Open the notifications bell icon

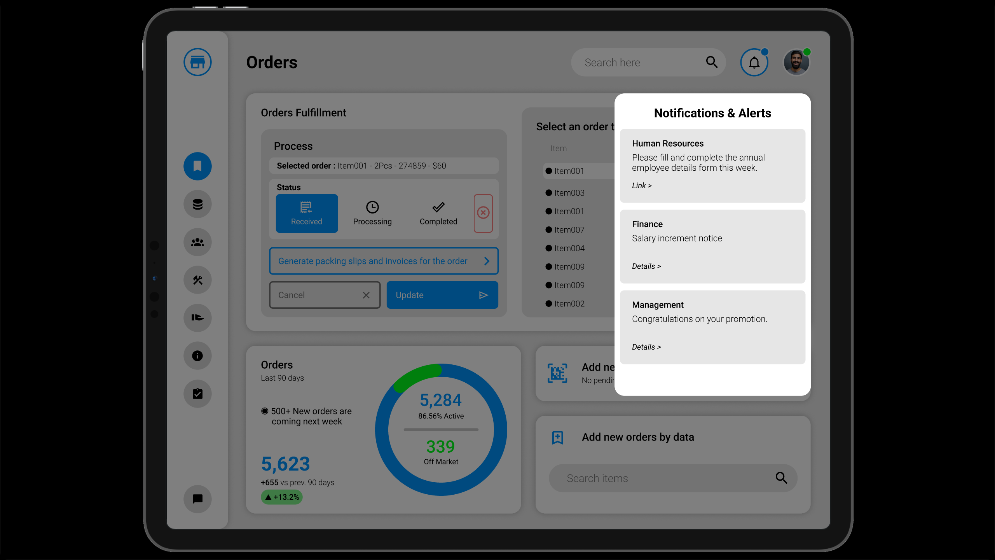(754, 62)
